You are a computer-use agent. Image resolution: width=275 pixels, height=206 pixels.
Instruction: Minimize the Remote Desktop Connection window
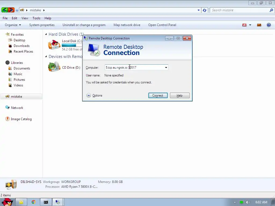click(x=169, y=38)
